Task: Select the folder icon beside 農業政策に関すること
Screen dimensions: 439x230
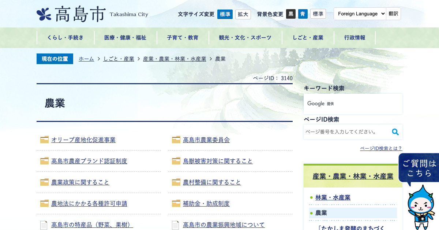Action: (x=44, y=182)
